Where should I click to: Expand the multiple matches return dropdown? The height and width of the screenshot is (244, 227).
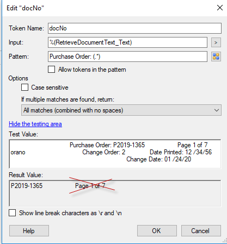[121, 110]
